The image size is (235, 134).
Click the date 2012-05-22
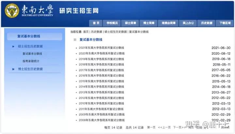click(221, 98)
